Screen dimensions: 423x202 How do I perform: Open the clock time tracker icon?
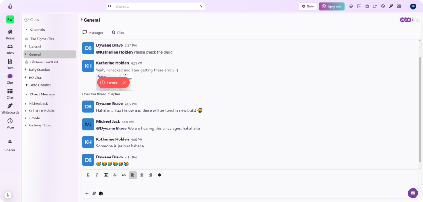pyautogui.click(x=383, y=7)
